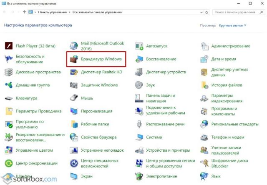Open the Брандмауэр Windows brick wall icon
267x185 pixels.
[x=74, y=59]
